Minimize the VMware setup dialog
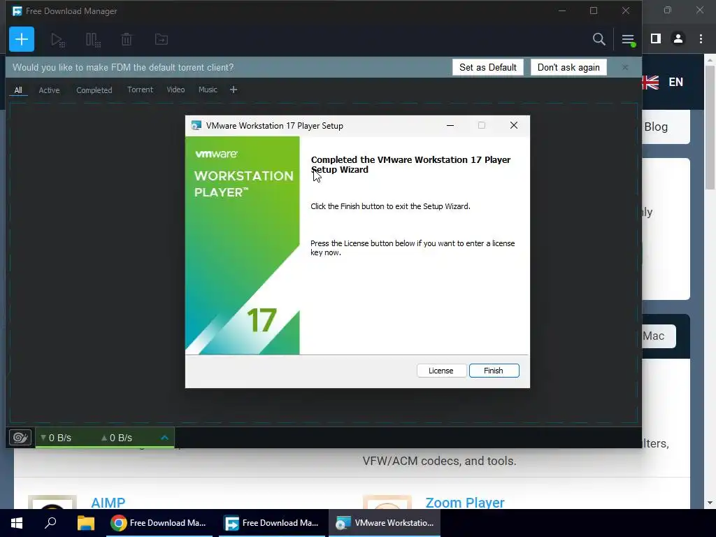Screen dimensions: 716x537 click(x=450, y=125)
